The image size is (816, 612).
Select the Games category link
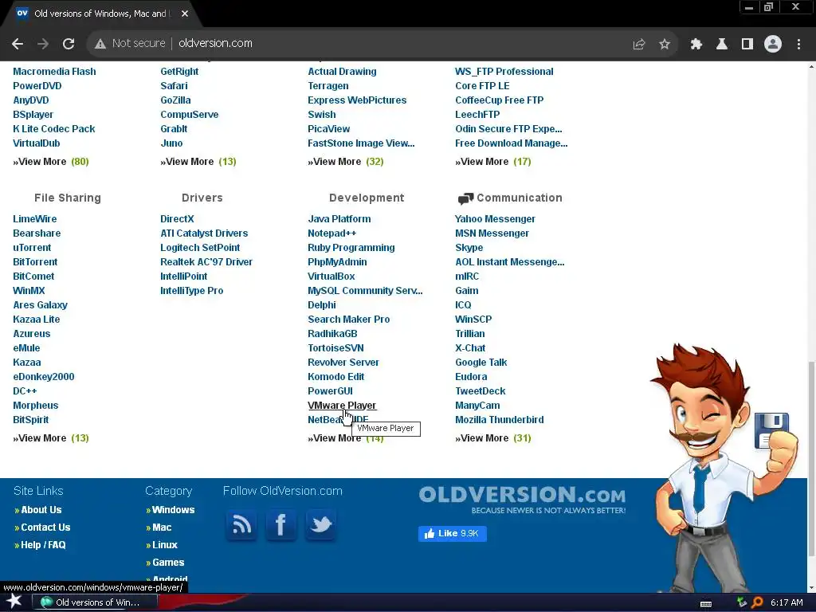point(168,563)
